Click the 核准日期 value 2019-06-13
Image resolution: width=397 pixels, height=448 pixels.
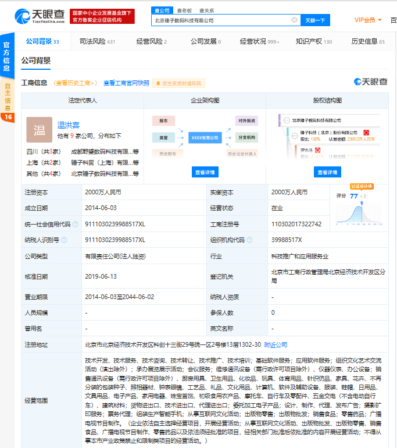101,276
